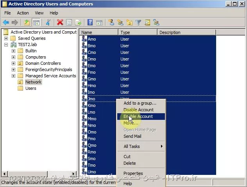Click the tree pane right scroll arrow
247x187 pixels.
tap(73, 174)
